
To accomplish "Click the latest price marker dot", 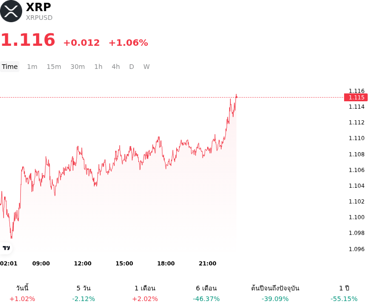I will pos(236,97).
